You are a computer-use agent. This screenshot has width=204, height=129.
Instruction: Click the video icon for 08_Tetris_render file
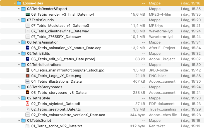(x=28, y=14)
